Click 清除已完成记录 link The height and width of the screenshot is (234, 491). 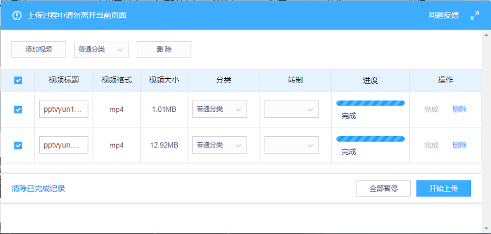click(38, 188)
